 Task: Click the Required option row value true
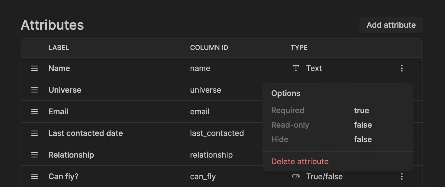pos(362,110)
